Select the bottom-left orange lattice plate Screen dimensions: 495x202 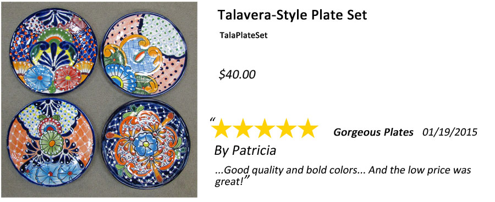(x=51, y=142)
